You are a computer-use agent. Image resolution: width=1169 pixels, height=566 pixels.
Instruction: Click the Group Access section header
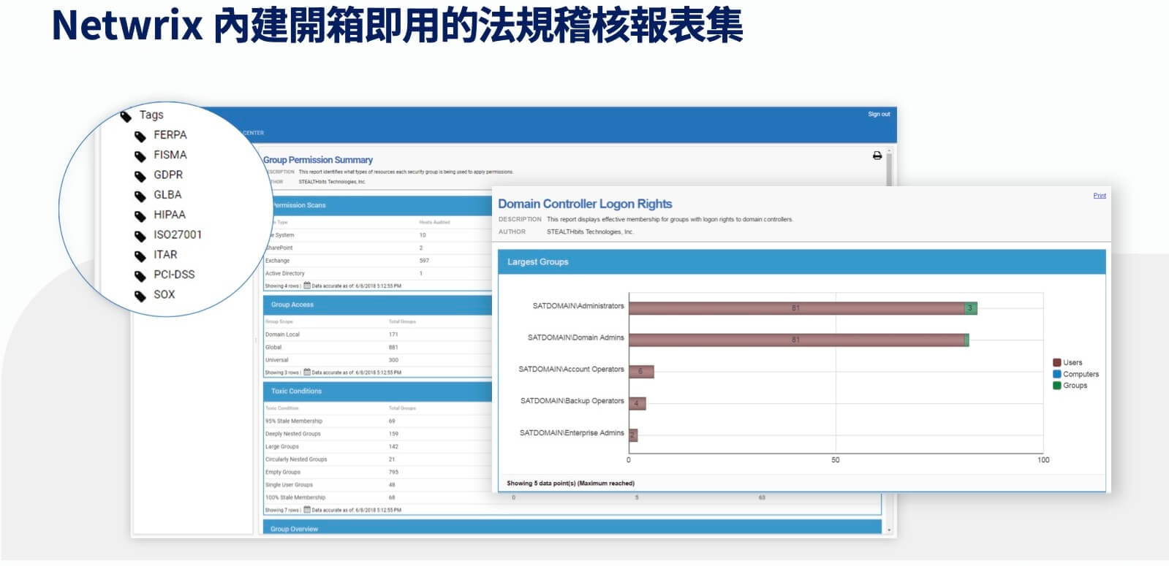[x=378, y=305]
